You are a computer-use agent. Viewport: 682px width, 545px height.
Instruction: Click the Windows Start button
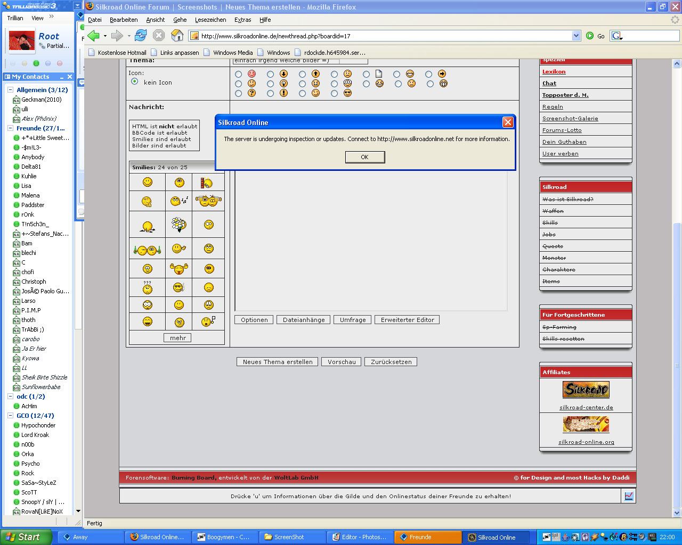coord(26,537)
